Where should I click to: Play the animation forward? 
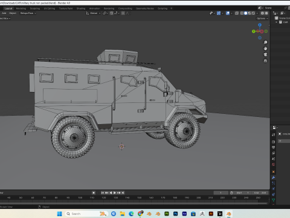click(x=115, y=193)
